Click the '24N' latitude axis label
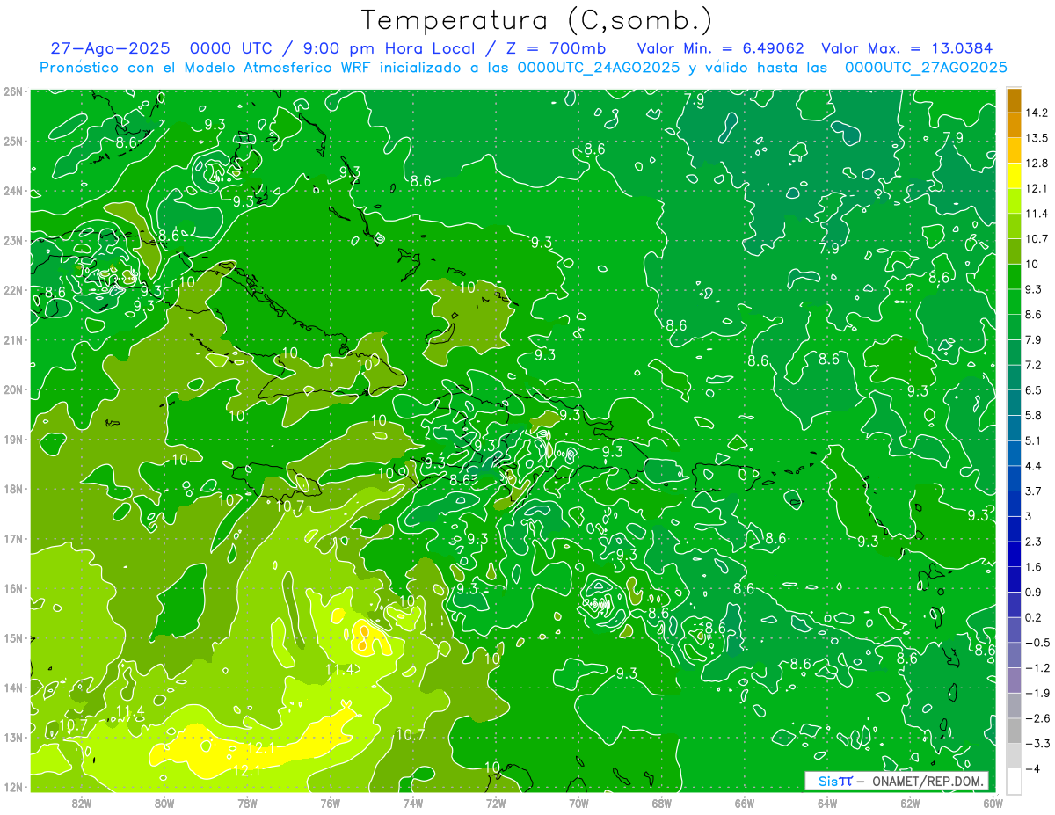1055x815 pixels. [x=13, y=191]
